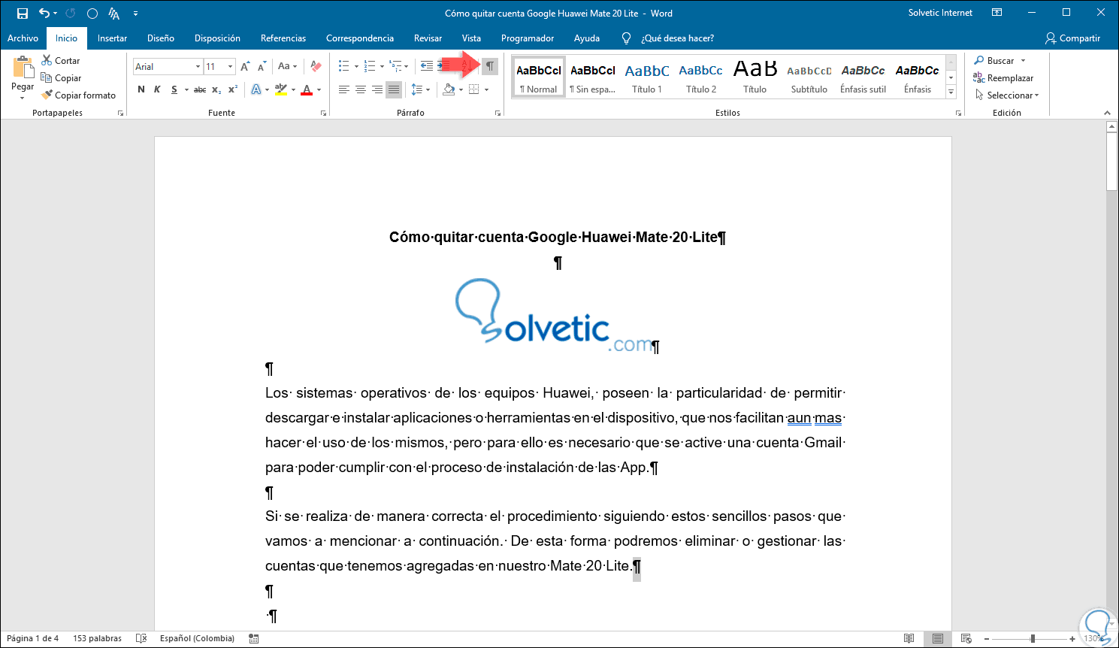The image size is (1119, 648).
Task: Go to the Vista tab
Action: pyautogui.click(x=471, y=38)
